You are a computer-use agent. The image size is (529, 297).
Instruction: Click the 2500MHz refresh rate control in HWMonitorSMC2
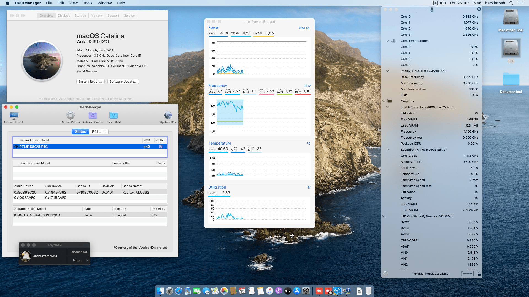[468, 274]
